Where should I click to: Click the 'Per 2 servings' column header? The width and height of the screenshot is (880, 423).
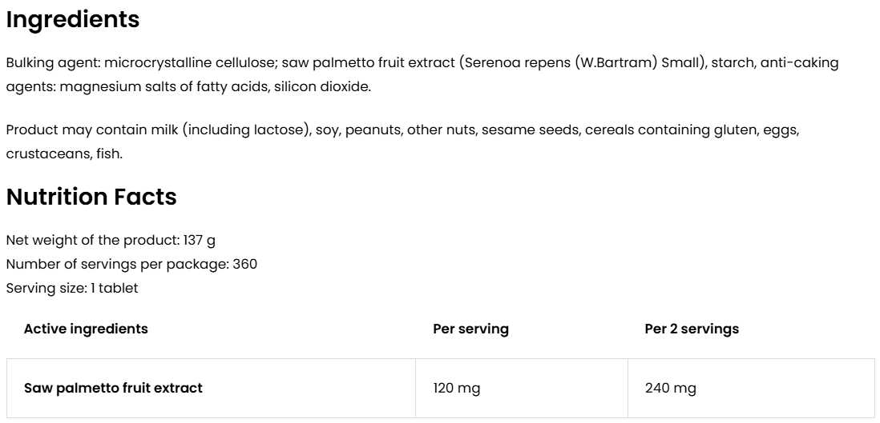pyautogui.click(x=692, y=329)
